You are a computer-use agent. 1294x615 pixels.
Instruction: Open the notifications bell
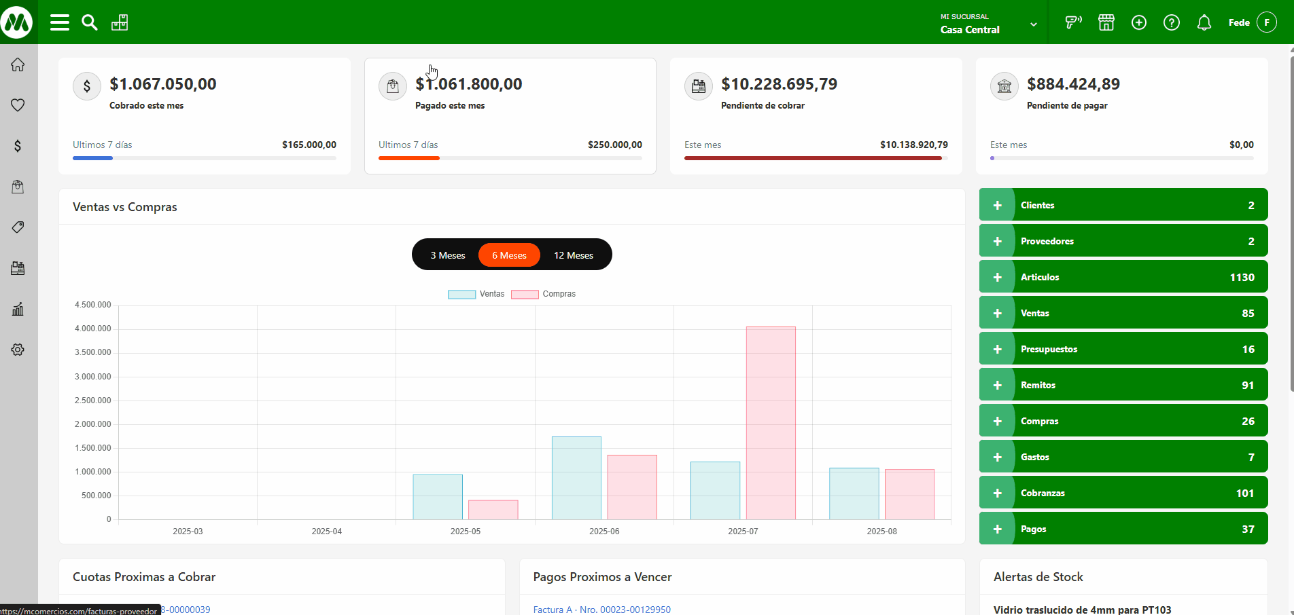pyautogui.click(x=1204, y=23)
